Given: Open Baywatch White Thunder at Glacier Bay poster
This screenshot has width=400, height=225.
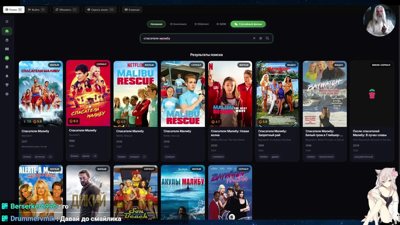Looking at the screenshot, I should pyautogui.click(x=325, y=94).
